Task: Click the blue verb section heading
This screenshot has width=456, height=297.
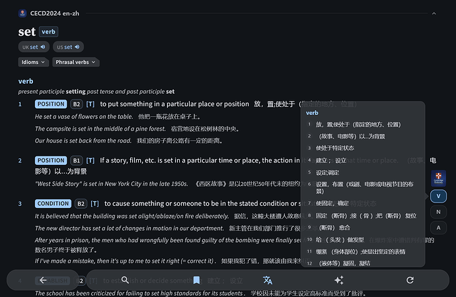Action: point(26,81)
